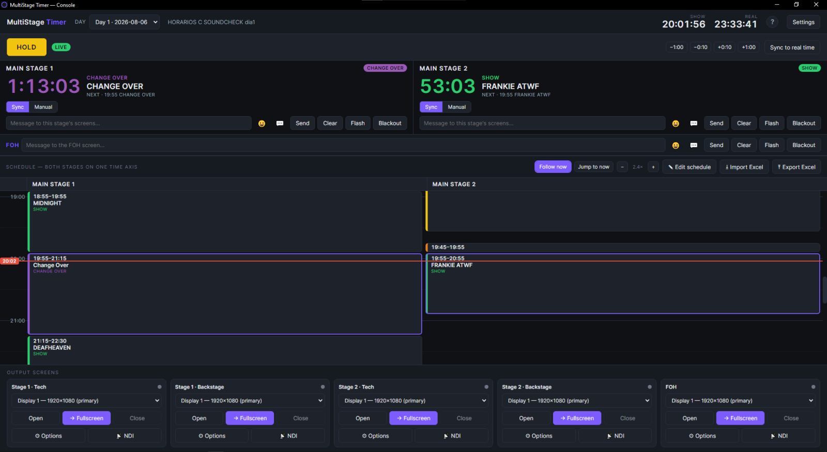827x452 pixels.
Task: Select the FRANKIE ATWF 19:55–20:55 block
Action: click(623, 284)
